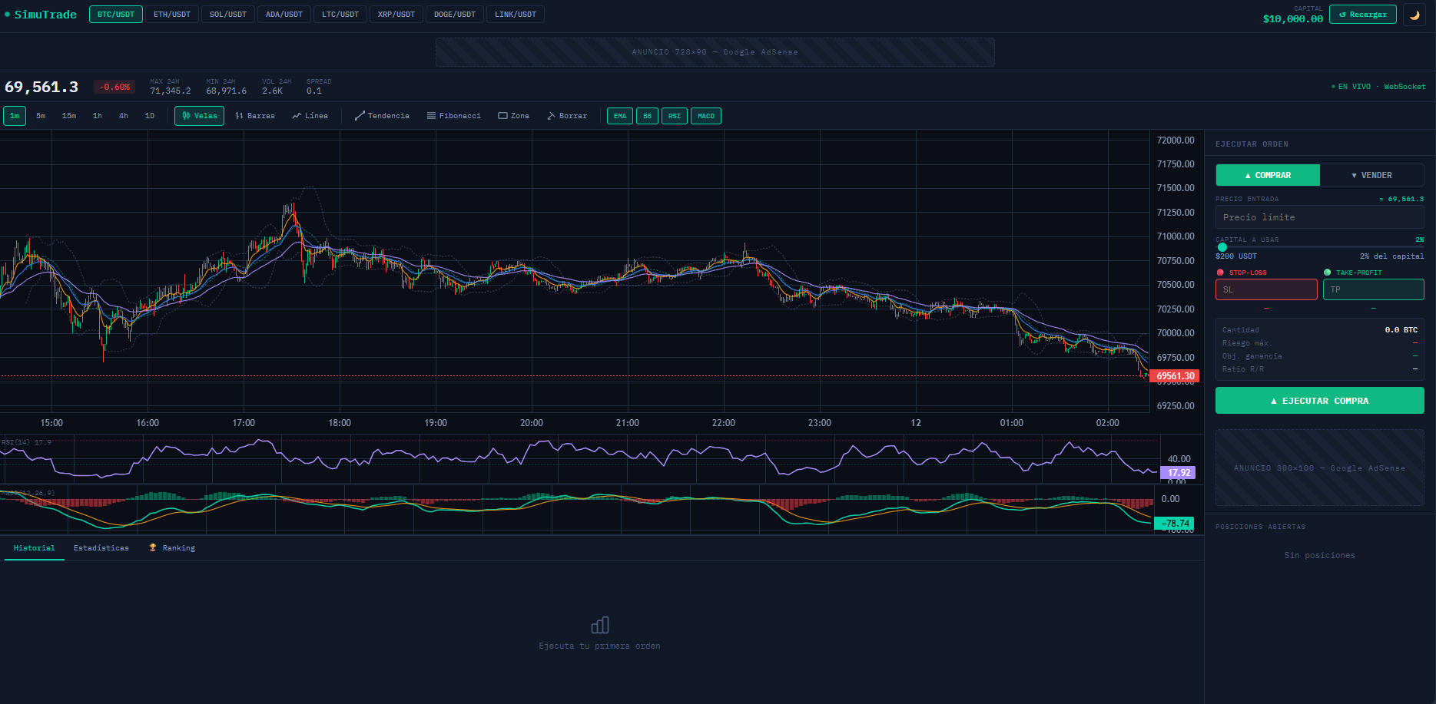The height and width of the screenshot is (704, 1436).
Task: Select the Zona rectangle tool
Action: [x=513, y=115]
